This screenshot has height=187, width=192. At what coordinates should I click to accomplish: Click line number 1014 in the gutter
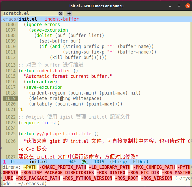coord(10,71)
